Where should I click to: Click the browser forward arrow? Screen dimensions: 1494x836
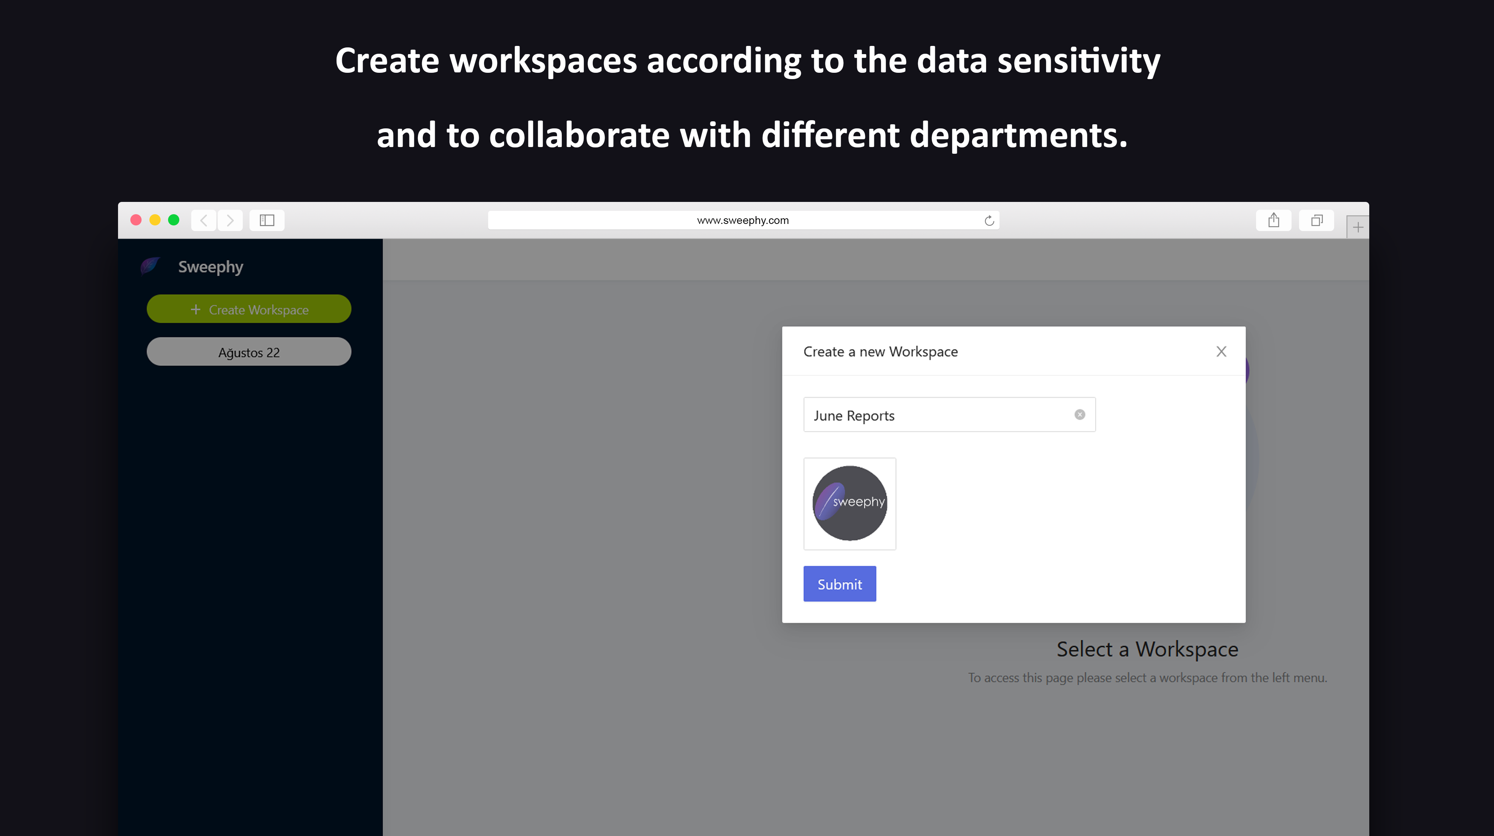230,220
